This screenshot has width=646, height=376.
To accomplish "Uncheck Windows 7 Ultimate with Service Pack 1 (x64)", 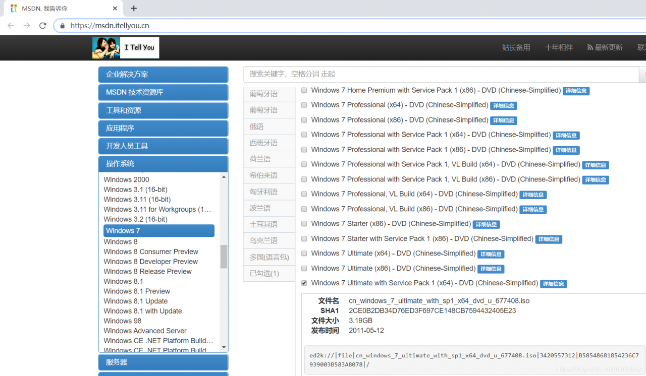I will click(x=304, y=283).
